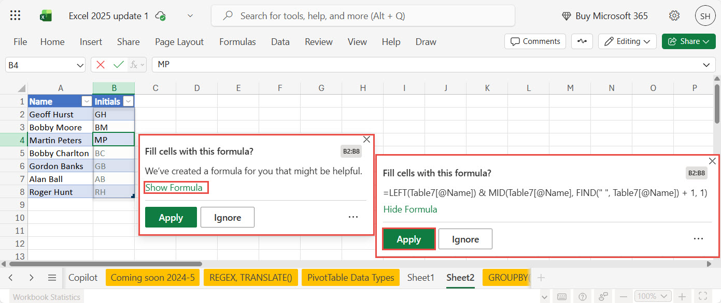Image resolution: width=721 pixels, height=303 pixels.
Task: Open the app launcher waffle icon
Action: [16, 16]
